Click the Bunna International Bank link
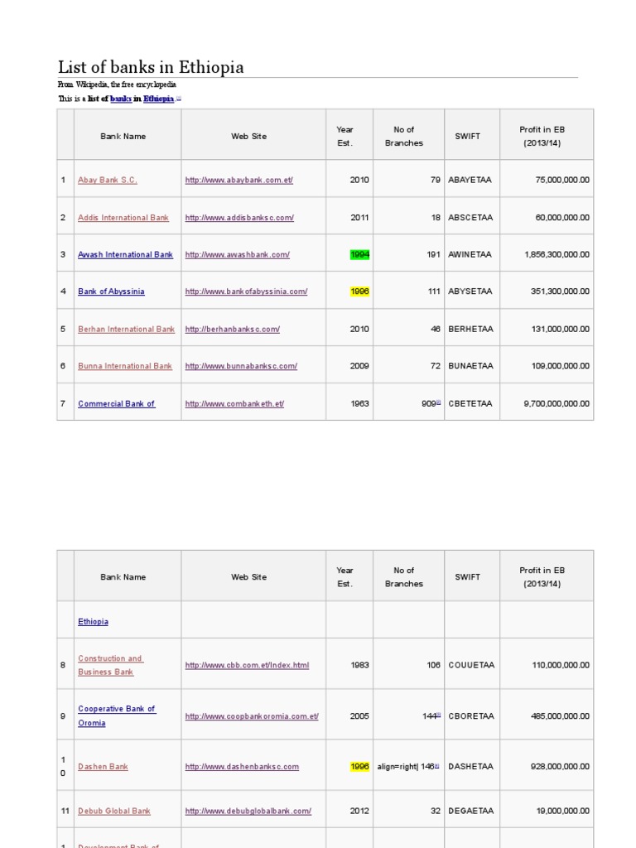636x848 pixels. tap(125, 366)
